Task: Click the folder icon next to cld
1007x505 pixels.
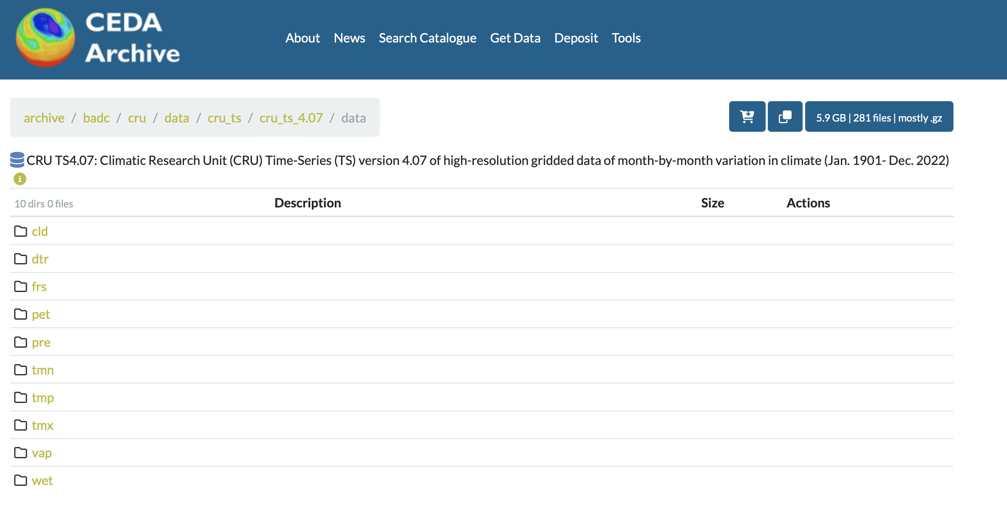Action: click(20, 231)
